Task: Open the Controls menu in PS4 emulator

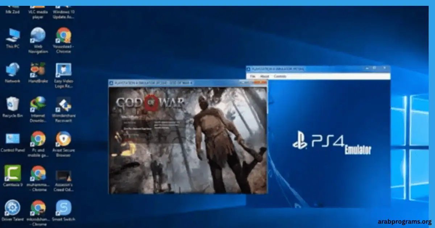Action: tap(280, 76)
